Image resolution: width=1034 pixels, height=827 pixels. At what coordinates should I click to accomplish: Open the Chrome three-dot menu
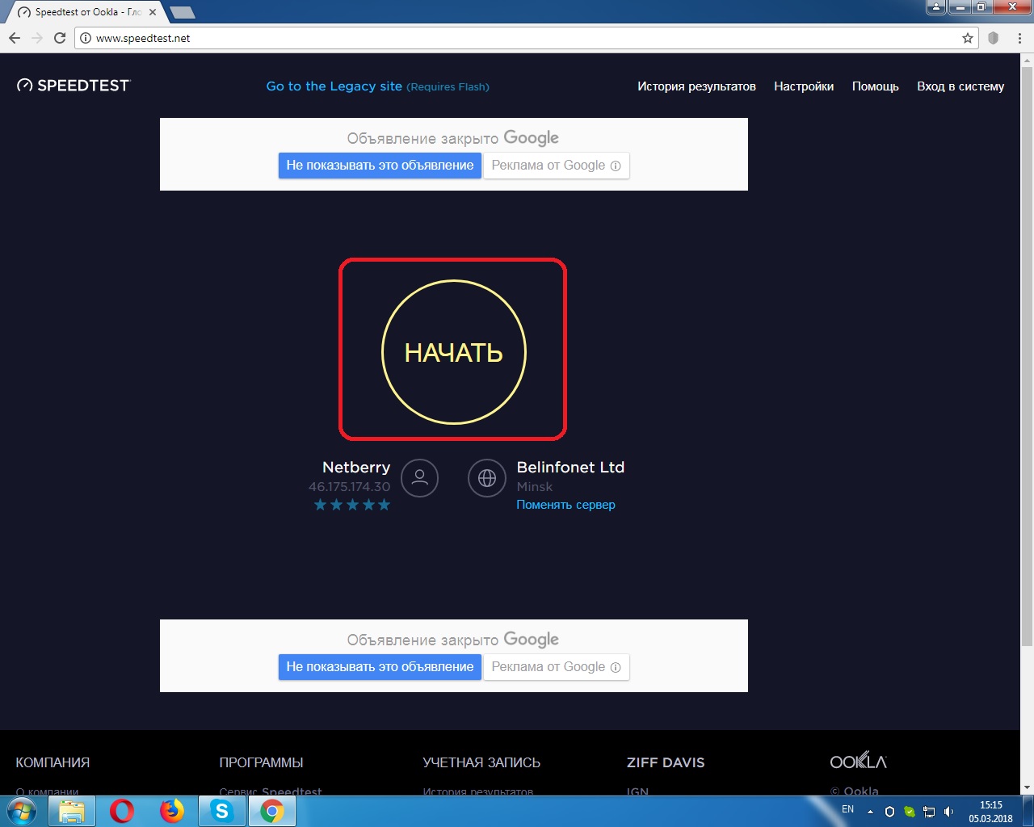1020,38
